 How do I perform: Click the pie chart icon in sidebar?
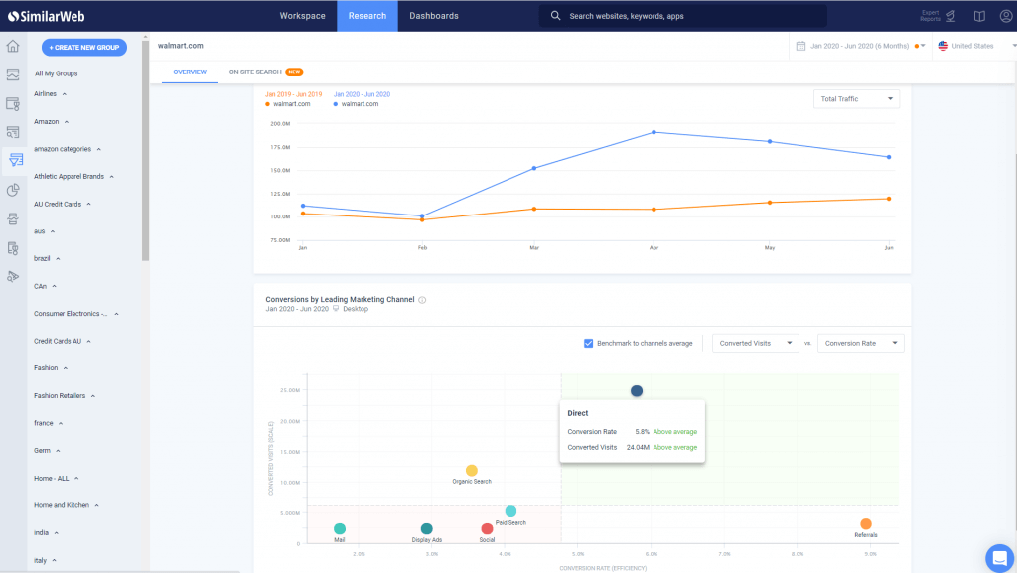[13, 189]
